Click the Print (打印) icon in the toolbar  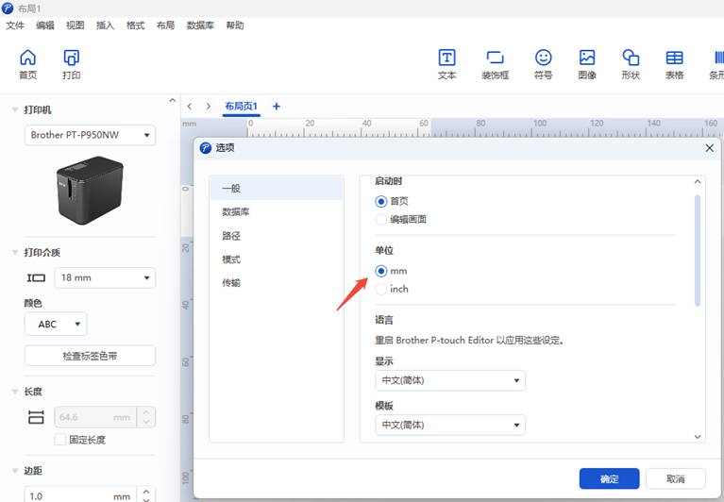pyautogui.click(x=71, y=63)
